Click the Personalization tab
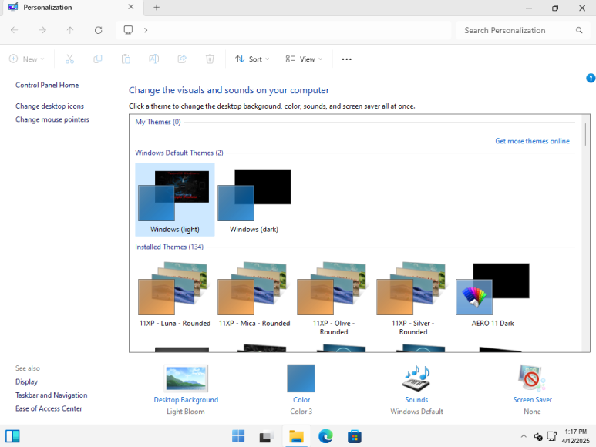 [x=72, y=8]
